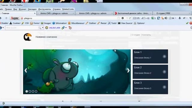Viewport: 192px width, 108px height.
Task: Select the first slider pagination dot
Action: tap(27, 91)
